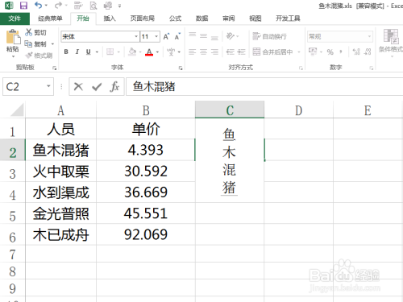Viewport: 403px width, 302px height.
Task: Apply percent style
Action: click(330, 52)
